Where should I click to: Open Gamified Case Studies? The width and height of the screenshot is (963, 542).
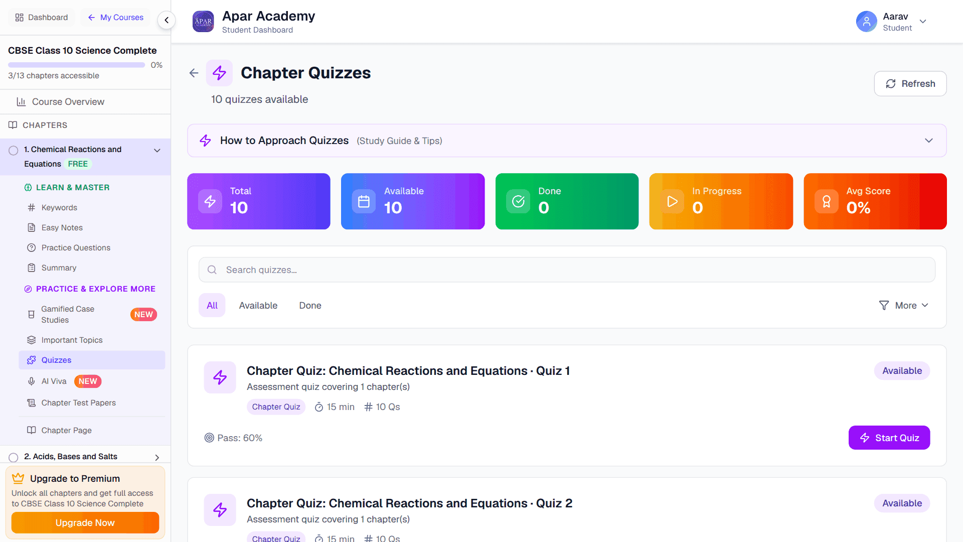pos(92,315)
